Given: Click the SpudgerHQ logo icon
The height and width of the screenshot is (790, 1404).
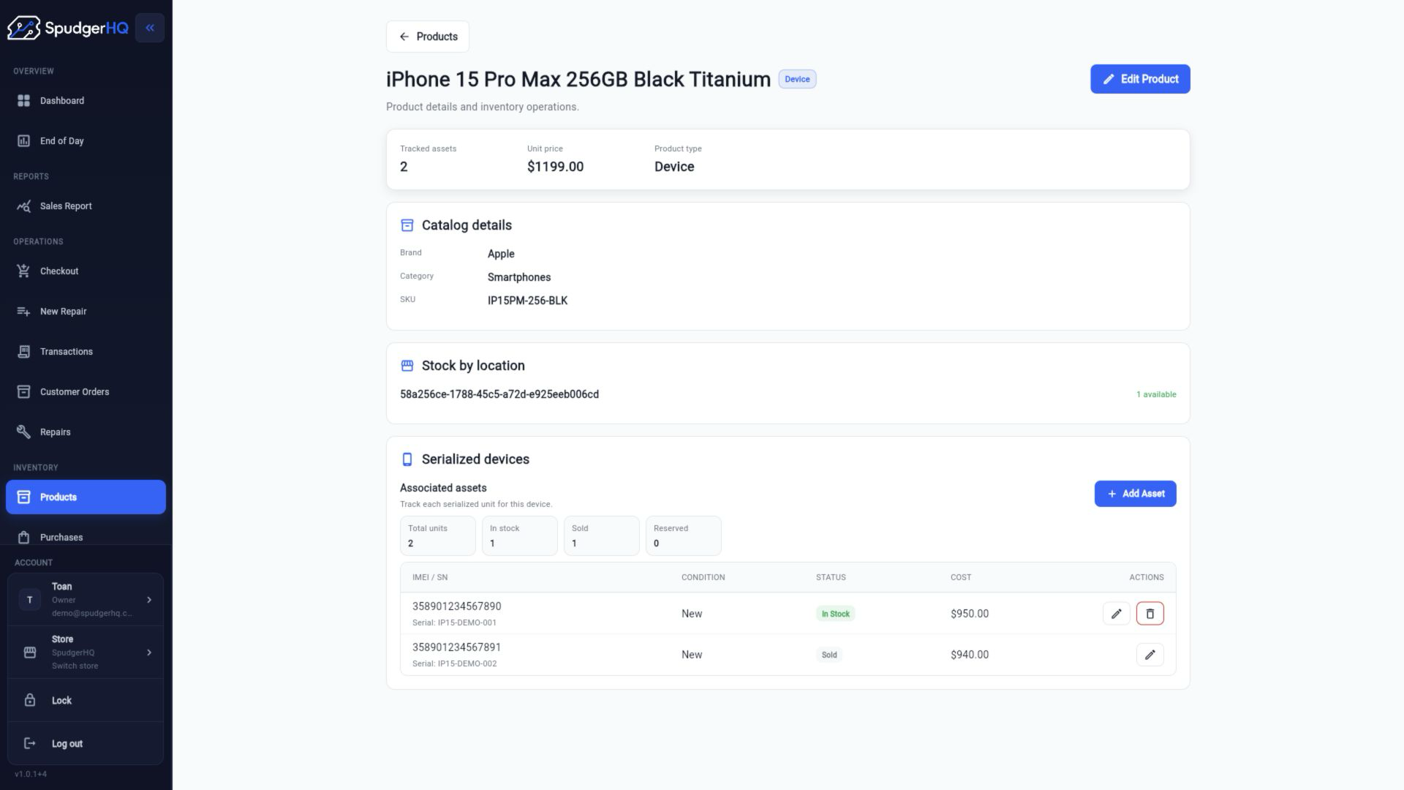Looking at the screenshot, I should (x=23, y=28).
